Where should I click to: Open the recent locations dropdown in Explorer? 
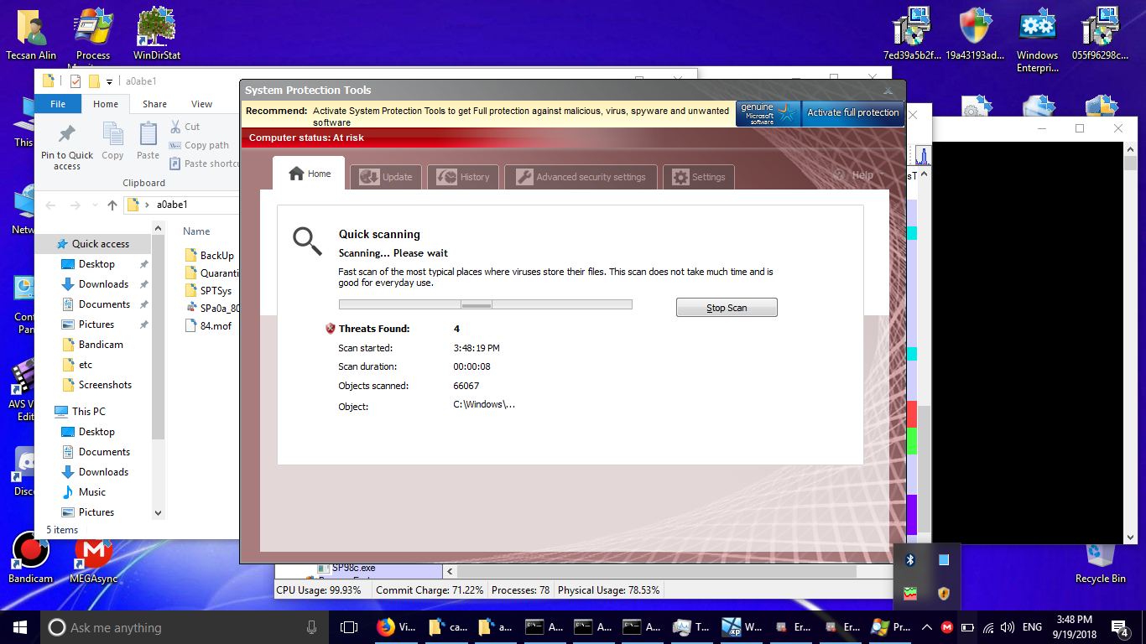pos(96,205)
